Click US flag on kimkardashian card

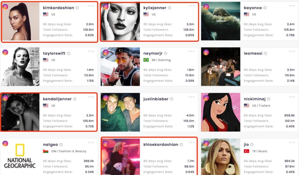point(46,14)
